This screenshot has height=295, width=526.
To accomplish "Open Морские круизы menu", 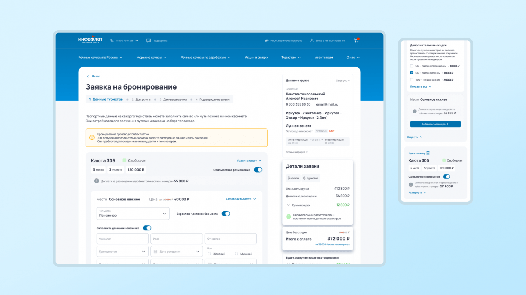I will pyautogui.click(x=152, y=58).
